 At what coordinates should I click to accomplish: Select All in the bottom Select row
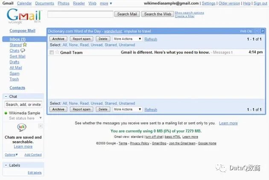click(x=64, y=103)
